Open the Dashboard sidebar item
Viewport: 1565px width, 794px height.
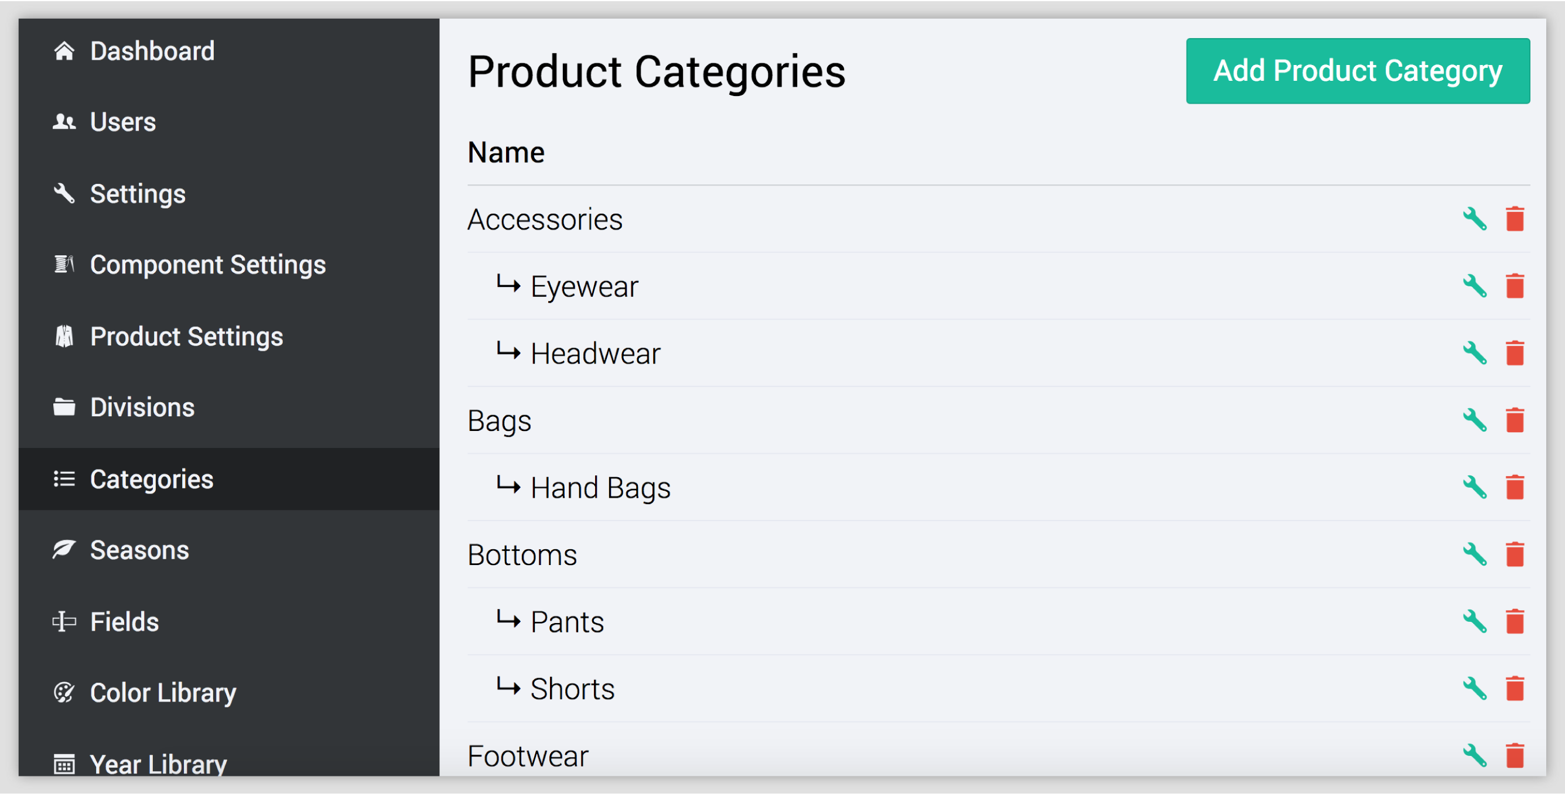click(152, 52)
